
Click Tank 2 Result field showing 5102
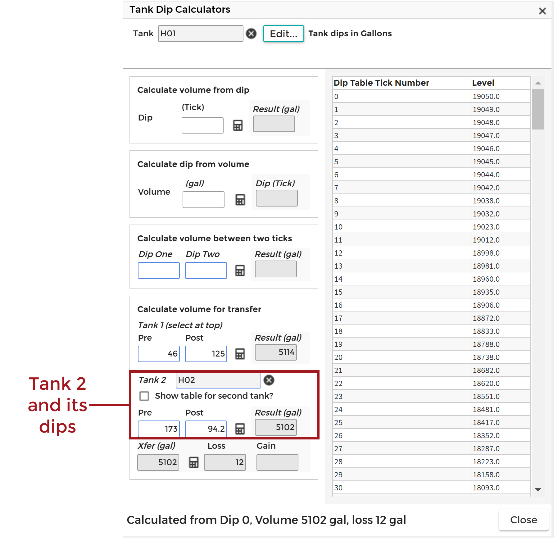coord(276,427)
